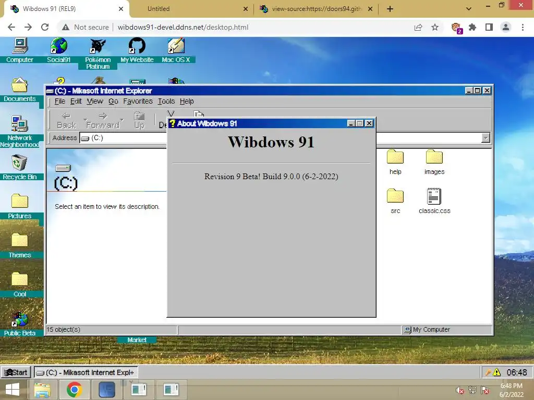Click the Back toolbar button in Explorer

pos(66,121)
